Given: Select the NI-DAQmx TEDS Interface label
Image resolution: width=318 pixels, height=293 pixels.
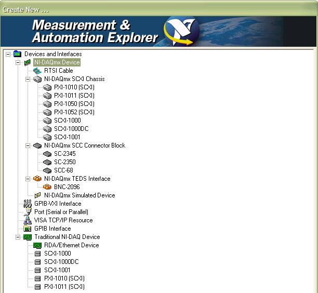Looking at the screenshot, I should pos(77,179).
